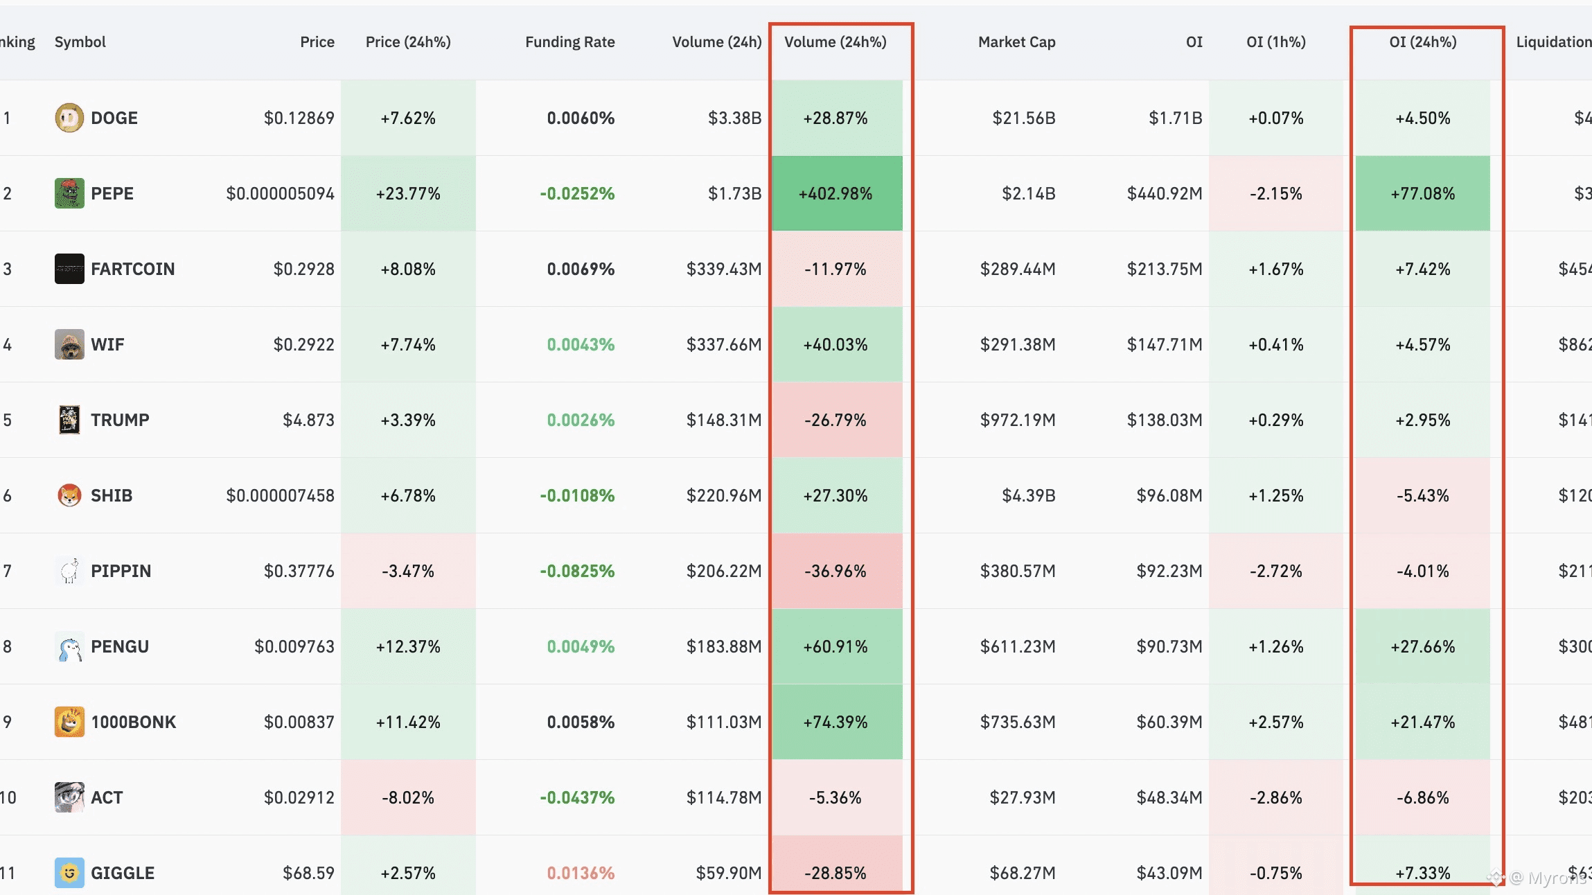This screenshot has height=895, width=1592.
Task: Open the PIPPIN symbol link
Action: [121, 571]
